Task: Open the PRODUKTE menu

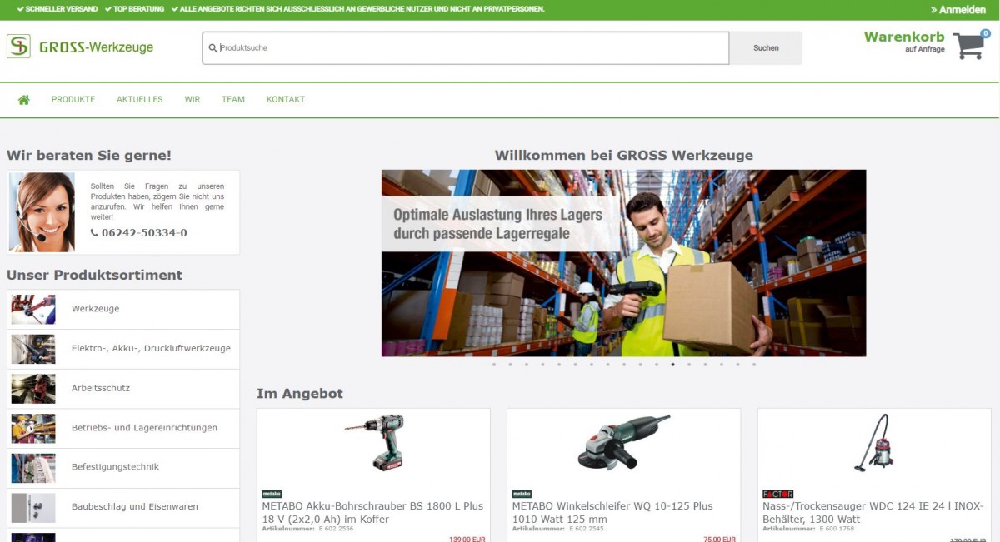Action: point(73,100)
